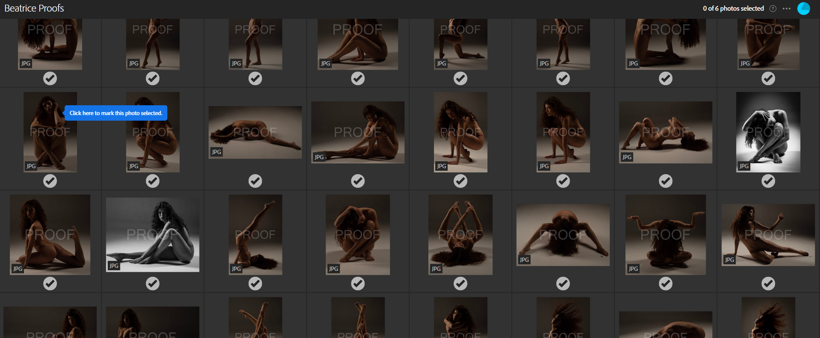This screenshot has height=338, width=820.
Task: Open the bright black-and-white thumbnail in second row
Action: [x=768, y=132]
